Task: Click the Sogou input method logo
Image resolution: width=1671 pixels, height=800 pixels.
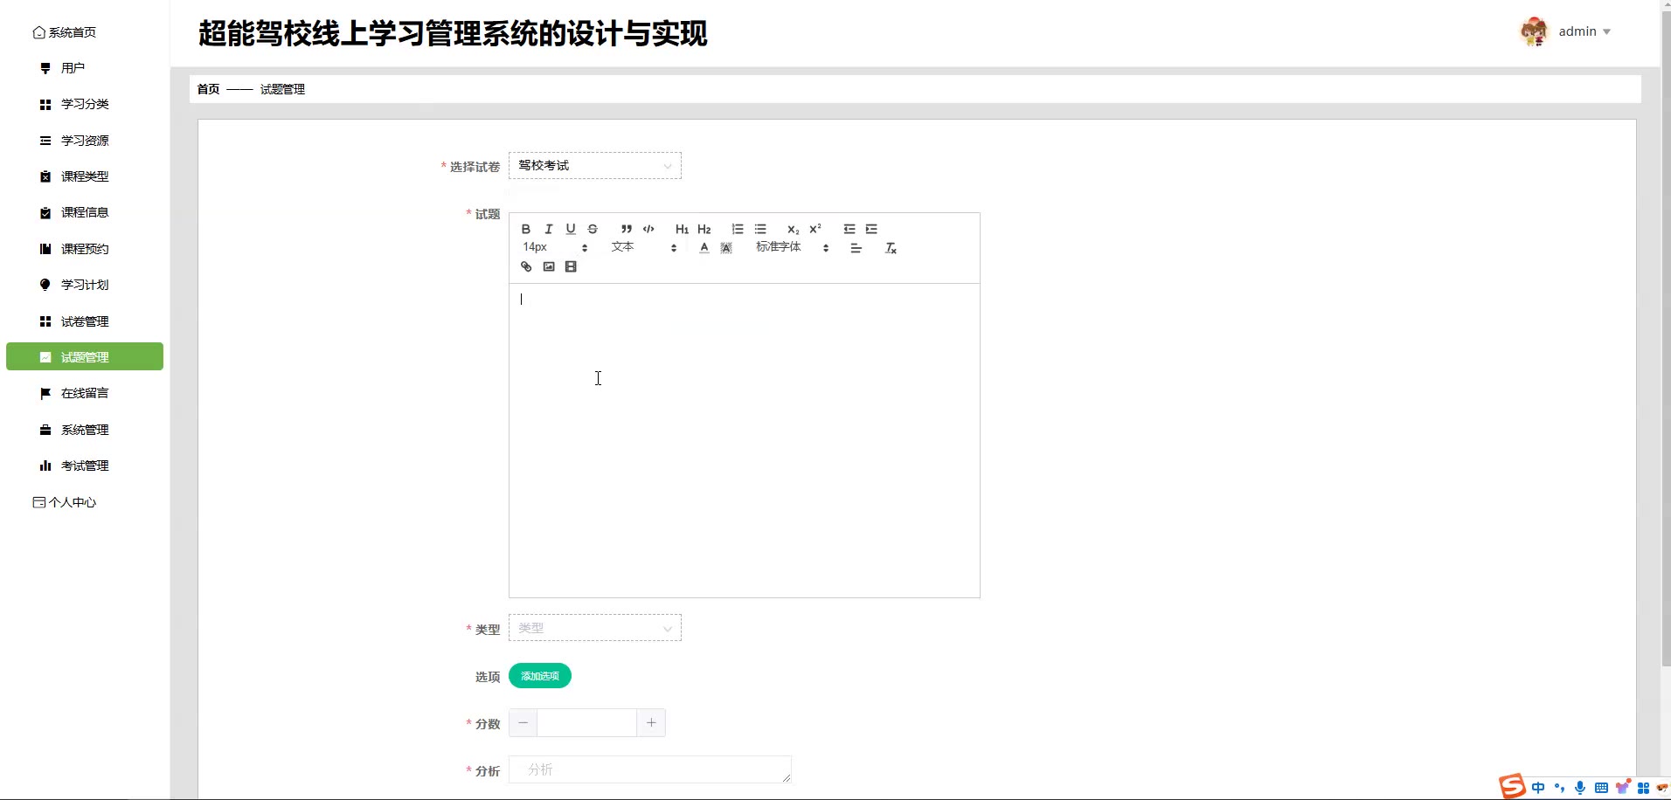Action: 1512,786
